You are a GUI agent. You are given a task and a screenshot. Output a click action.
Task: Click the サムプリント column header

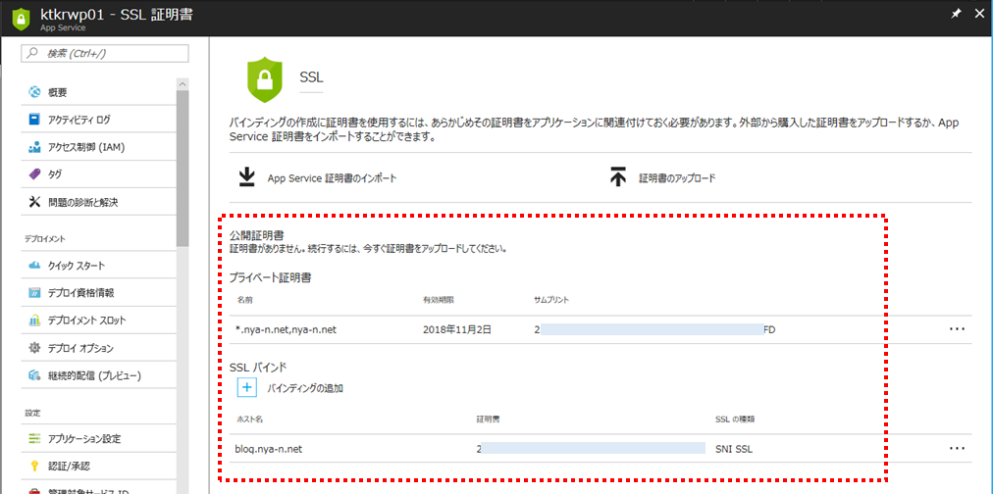[551, 299]
